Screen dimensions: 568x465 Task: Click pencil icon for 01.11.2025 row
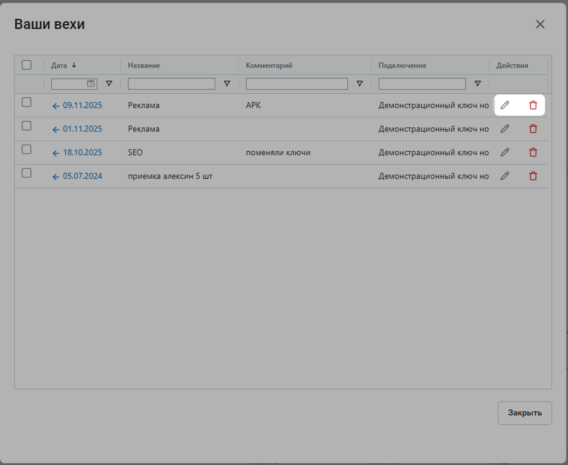click(505, 129)
